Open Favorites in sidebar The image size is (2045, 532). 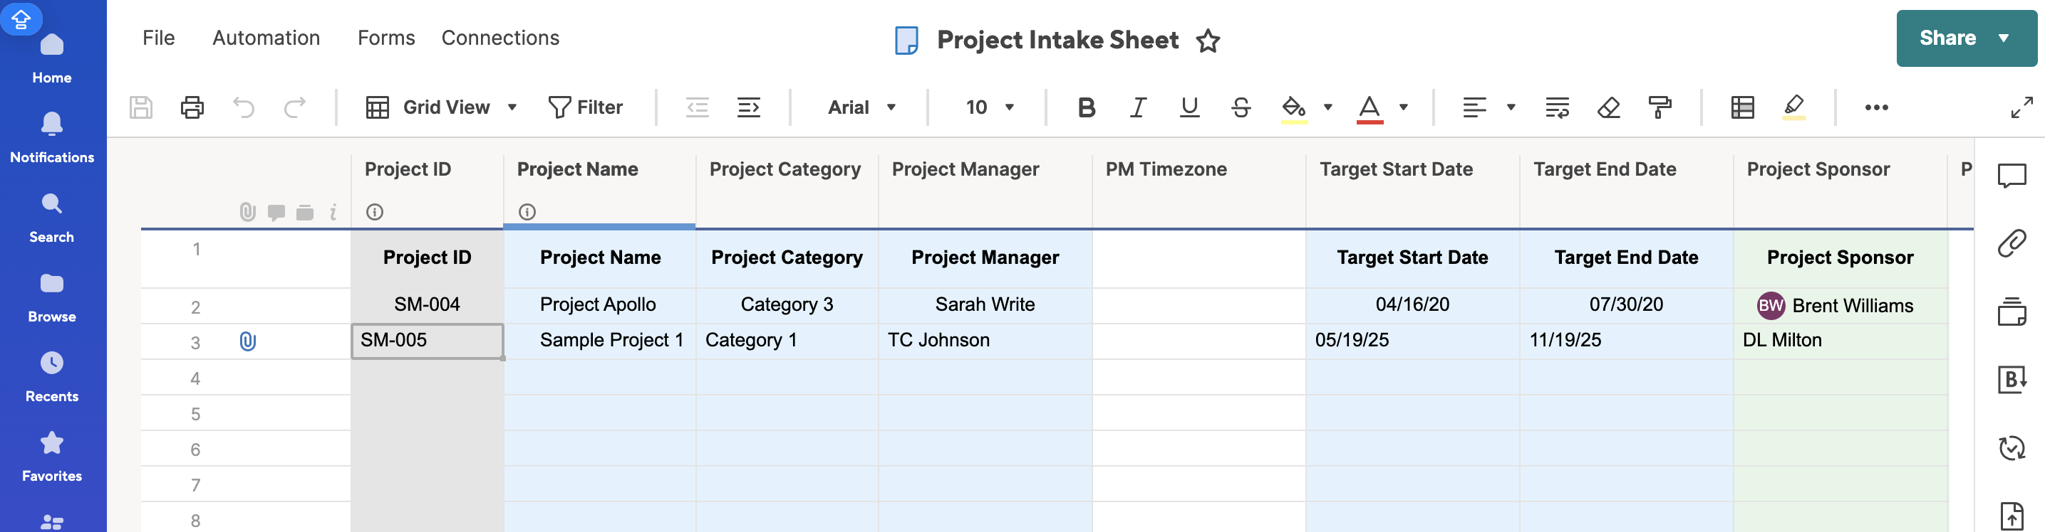[51, 457]
